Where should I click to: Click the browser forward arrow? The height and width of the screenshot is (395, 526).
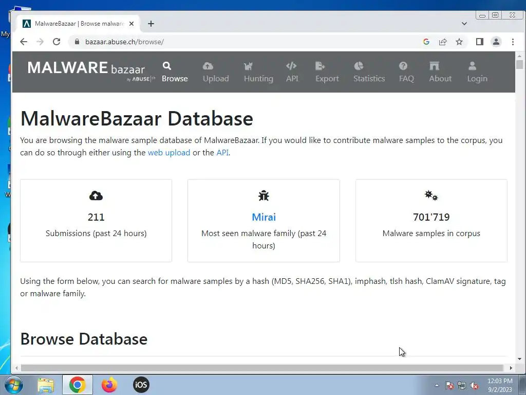pyautogui.click(x=40, y=42)
